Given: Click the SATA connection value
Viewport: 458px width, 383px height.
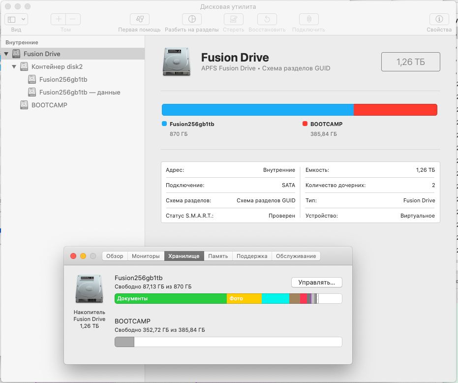Looking at the screenshot, I should (288, 185).
